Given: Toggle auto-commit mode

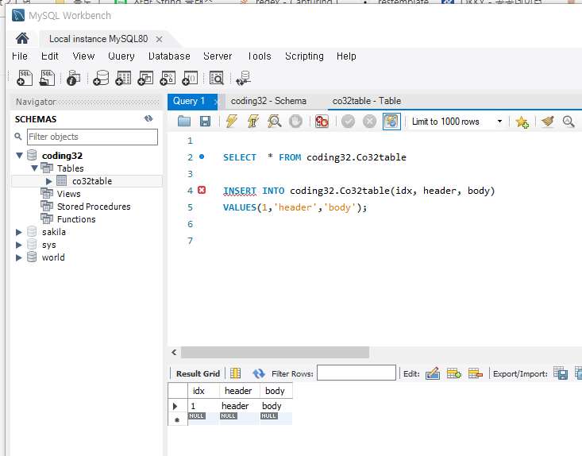Looking at the screenshot, I should [391, 122].
